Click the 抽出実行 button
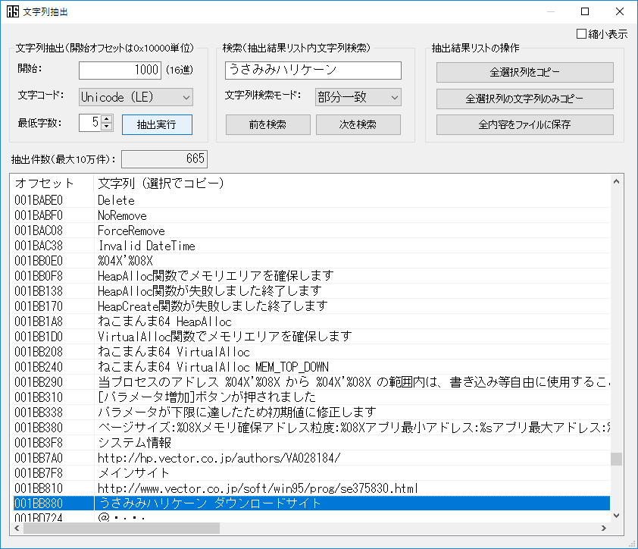The image size is (638, 549). [x=157, y=124]
